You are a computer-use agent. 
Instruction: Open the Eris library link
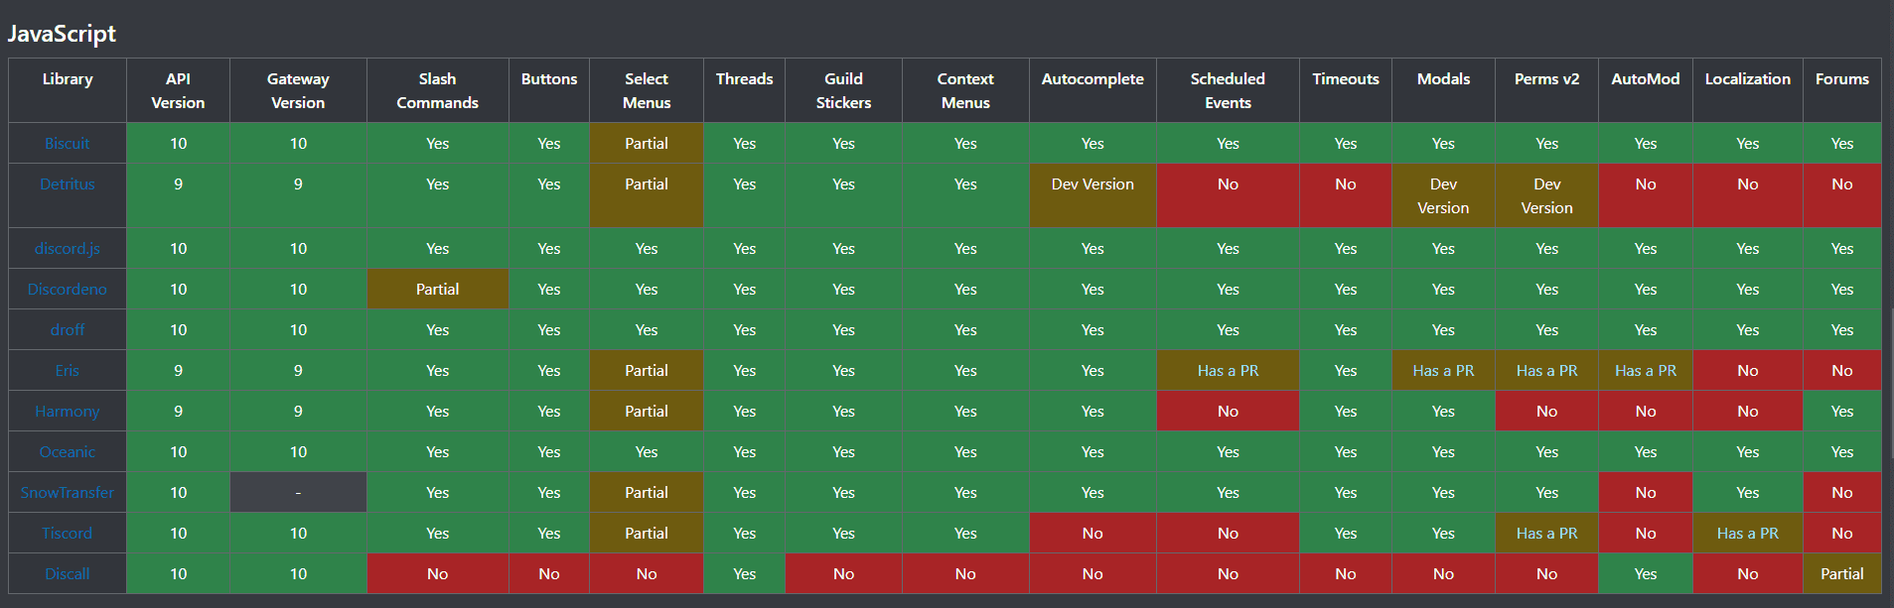67,371
